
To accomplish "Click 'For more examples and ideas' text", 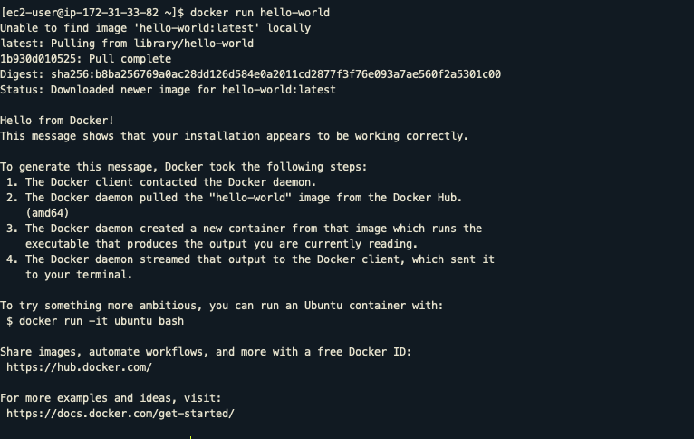I will 111,398.
